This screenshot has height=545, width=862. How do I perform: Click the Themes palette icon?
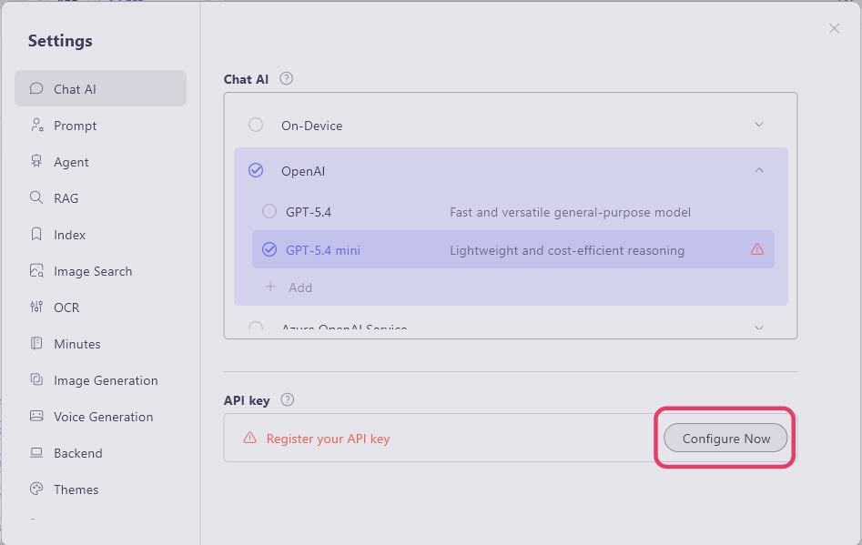pos(36,489)
